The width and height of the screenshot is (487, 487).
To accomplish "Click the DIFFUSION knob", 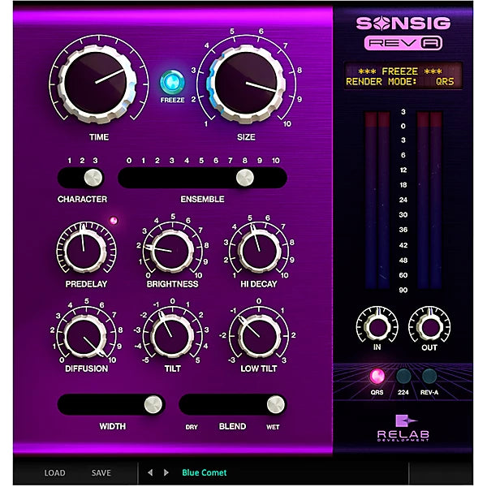I will tap(86, 334).
